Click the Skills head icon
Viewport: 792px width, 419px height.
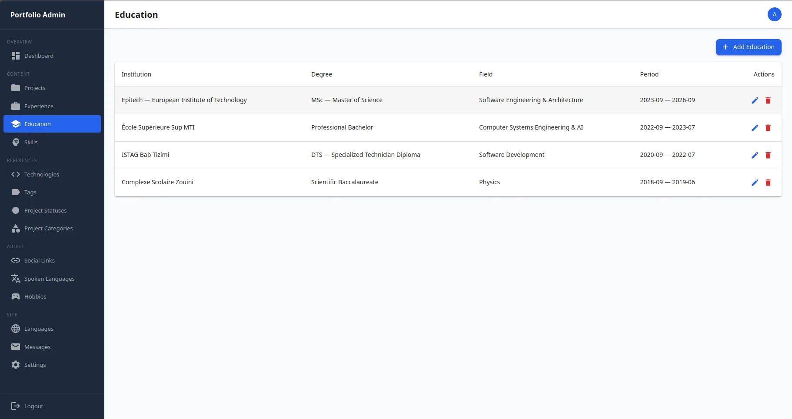pos(16,142)
